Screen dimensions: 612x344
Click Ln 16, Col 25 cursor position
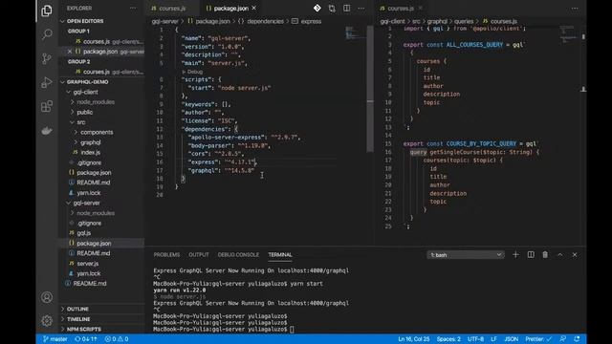[x=413, y=339]
